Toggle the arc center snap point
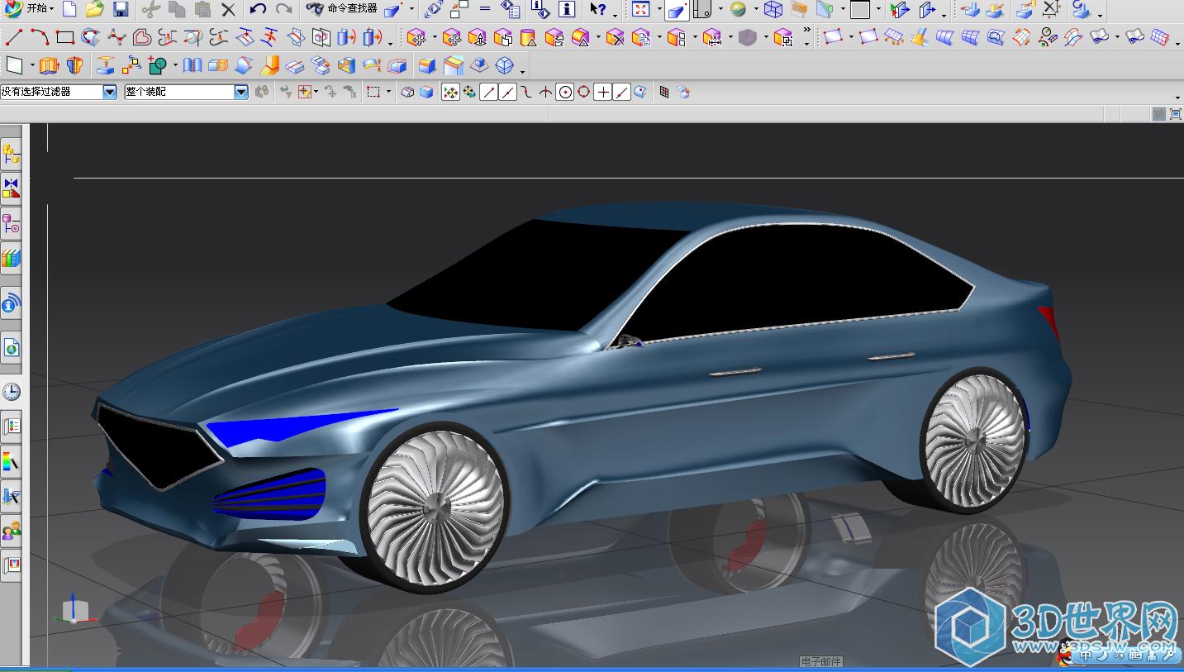 (x=565, y=93)
